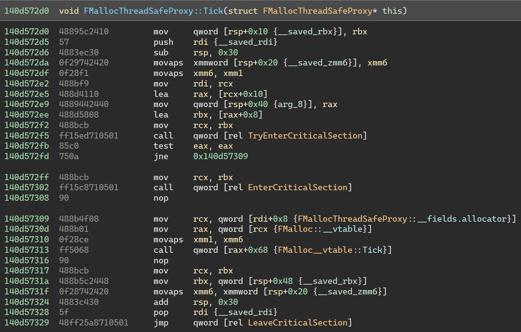Follow the jump target 0x140d57309
The height and width of the screenshot is (332, 521).
pyautogui.click(x=220, y=156)
